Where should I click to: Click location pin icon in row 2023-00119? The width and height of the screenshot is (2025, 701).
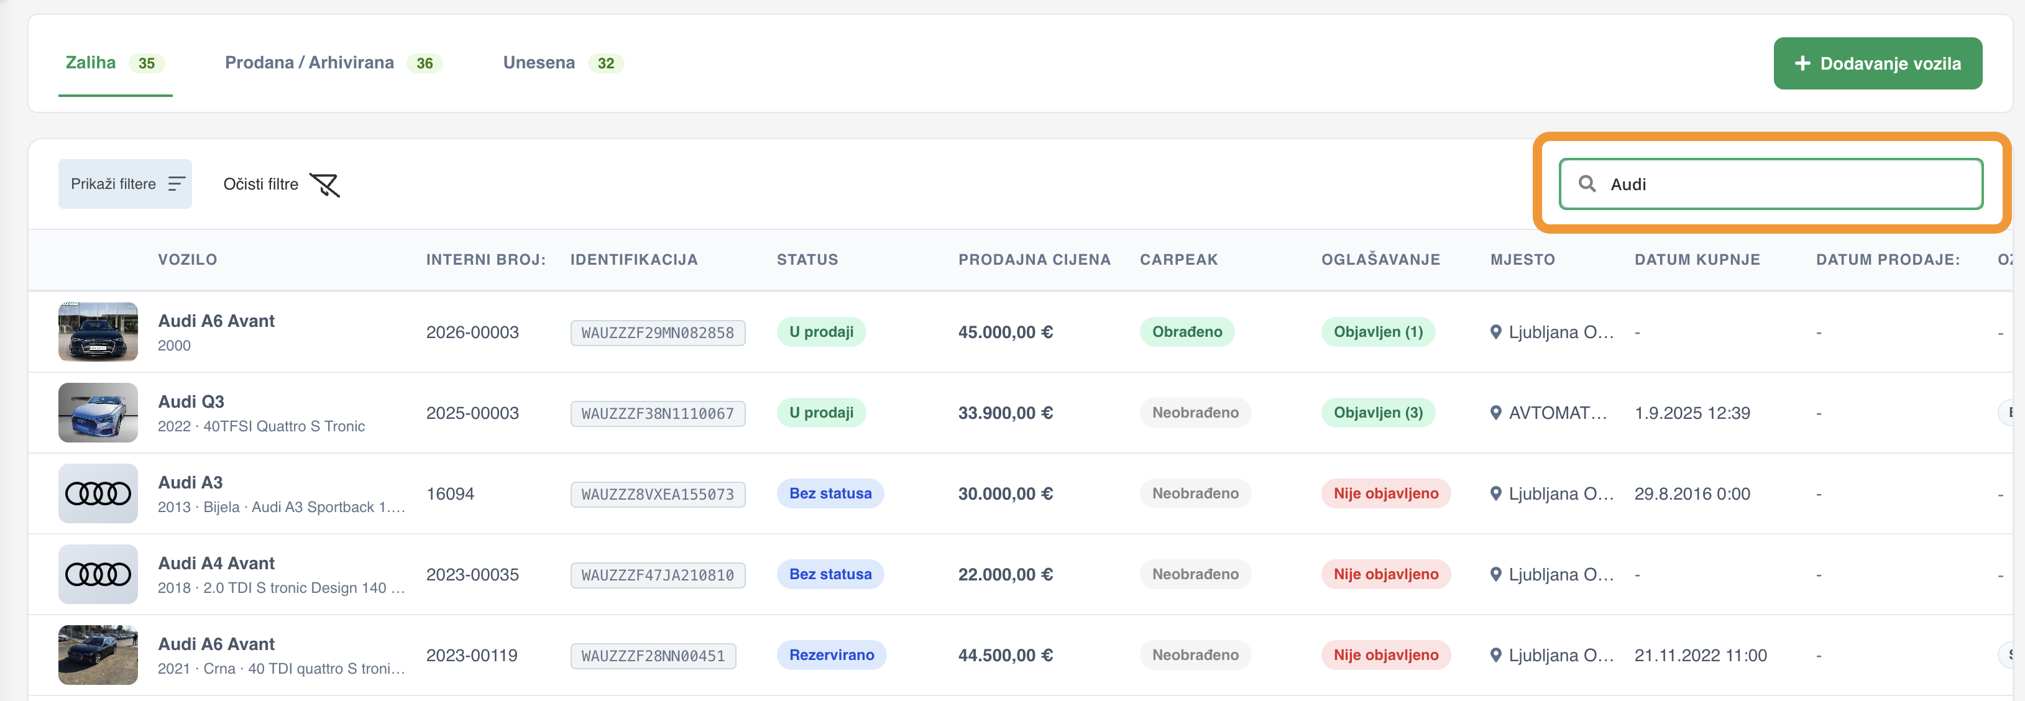pos(1496,656)
